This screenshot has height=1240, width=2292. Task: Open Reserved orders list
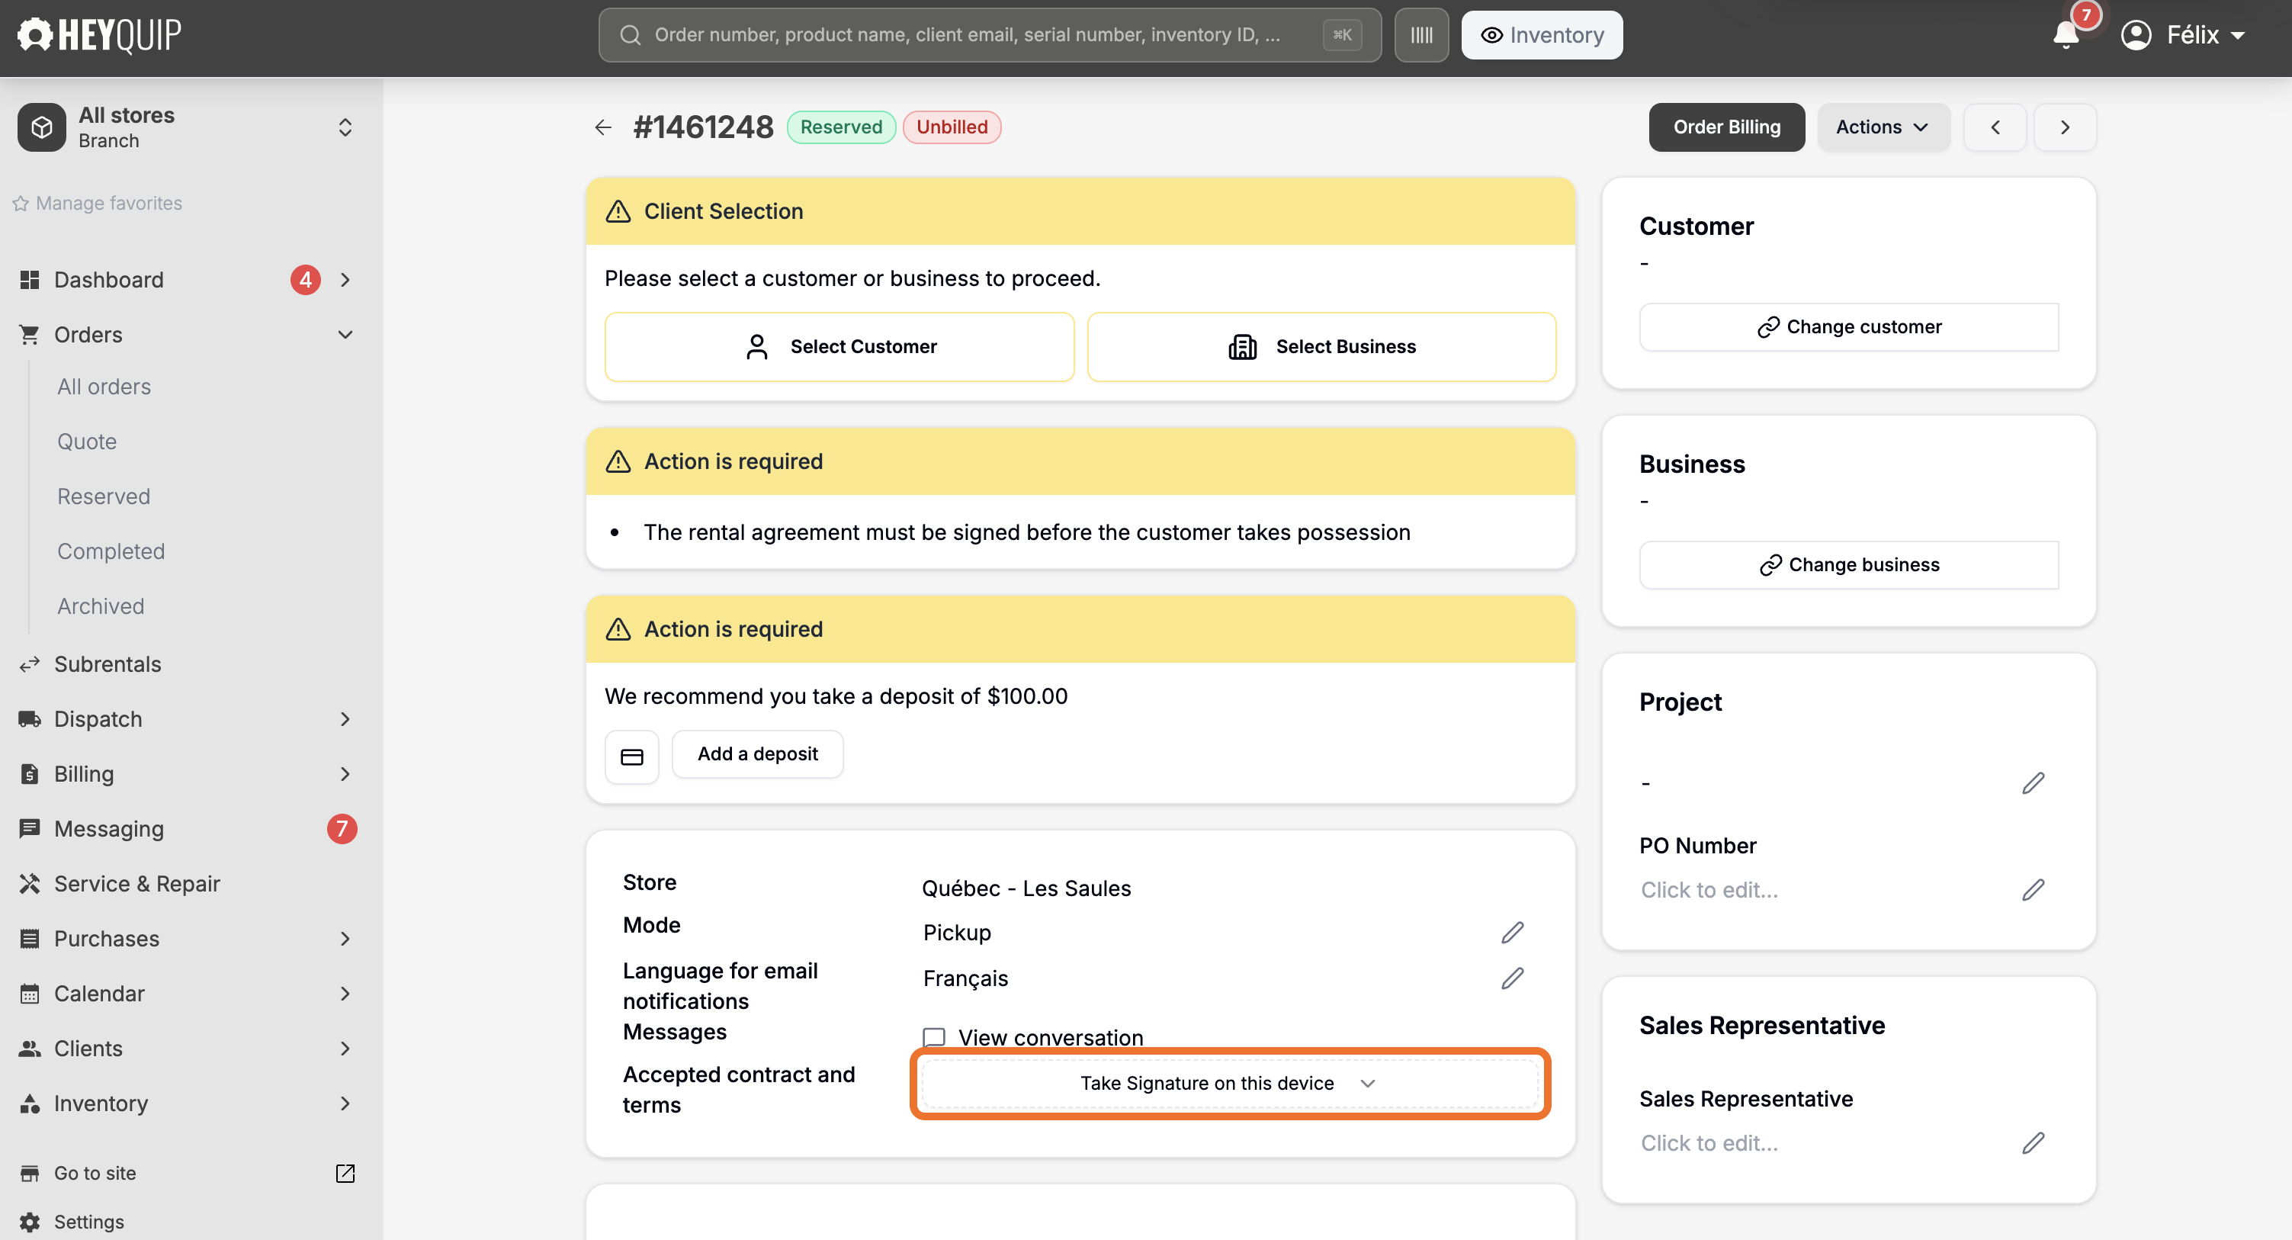[103, 496]
